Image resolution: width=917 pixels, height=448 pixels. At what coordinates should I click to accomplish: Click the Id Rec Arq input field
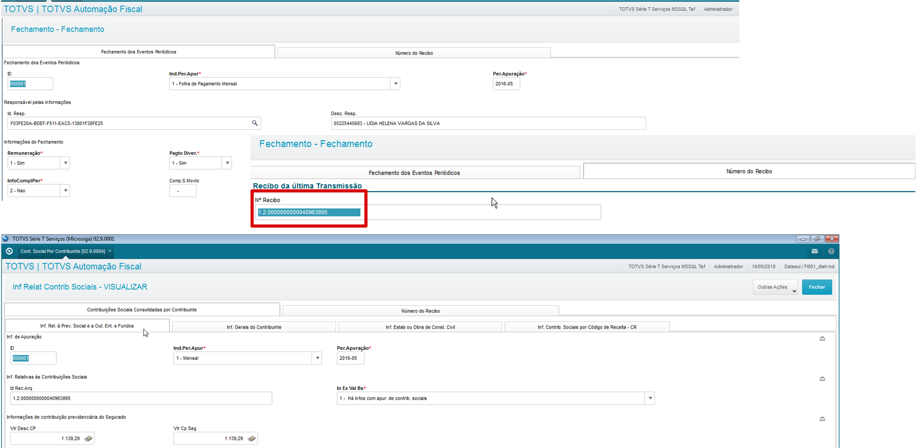tap(141, 398)
